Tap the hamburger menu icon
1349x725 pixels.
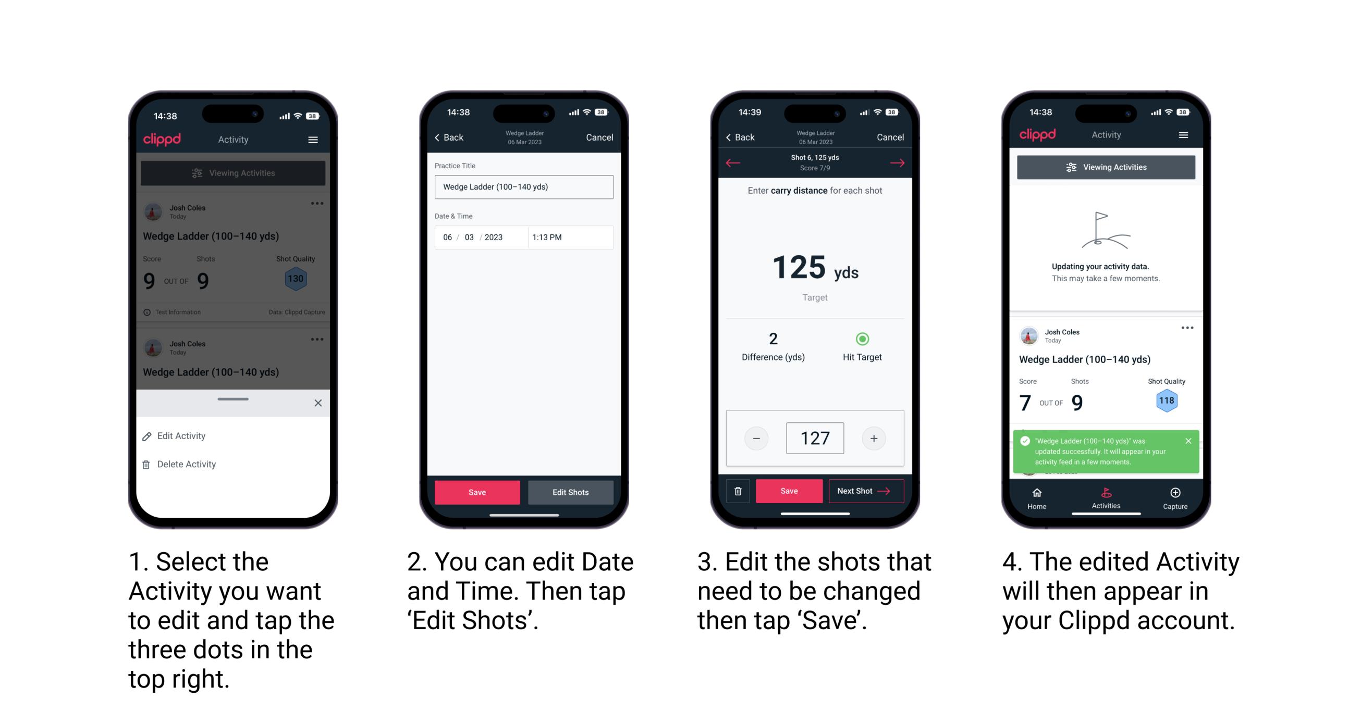point(313,140)
